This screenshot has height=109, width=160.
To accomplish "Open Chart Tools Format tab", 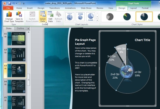I will pos(145,8).
